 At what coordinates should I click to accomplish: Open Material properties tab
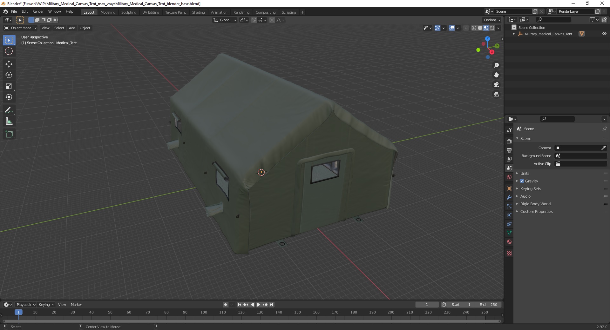click(x=509, y=242)
